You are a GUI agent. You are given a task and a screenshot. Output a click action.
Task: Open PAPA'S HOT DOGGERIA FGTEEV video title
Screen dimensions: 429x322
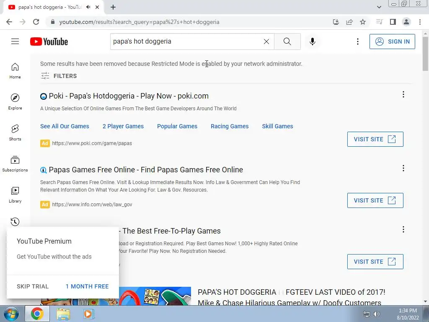[292, 297]
